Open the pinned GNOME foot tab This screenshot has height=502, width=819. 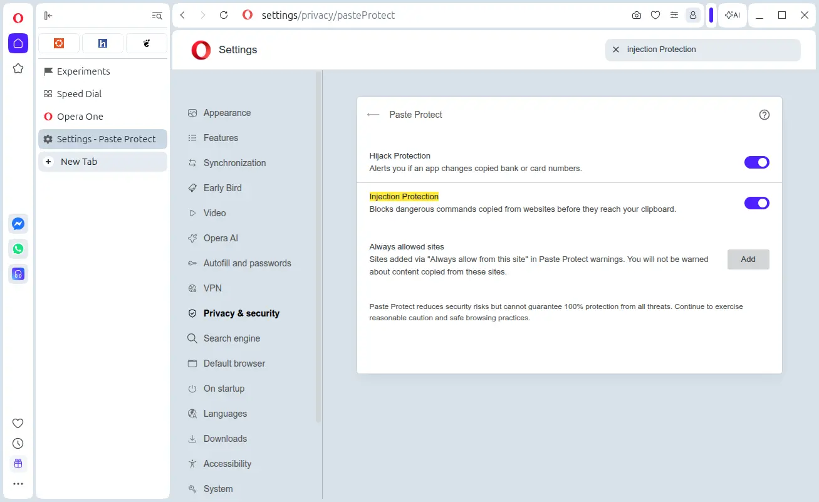pyautogui.click(x=147, y=43)
